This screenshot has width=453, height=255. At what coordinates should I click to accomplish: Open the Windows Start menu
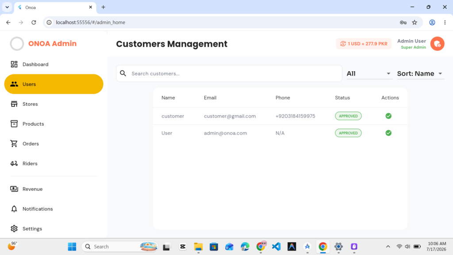click(x=72, y=247)
